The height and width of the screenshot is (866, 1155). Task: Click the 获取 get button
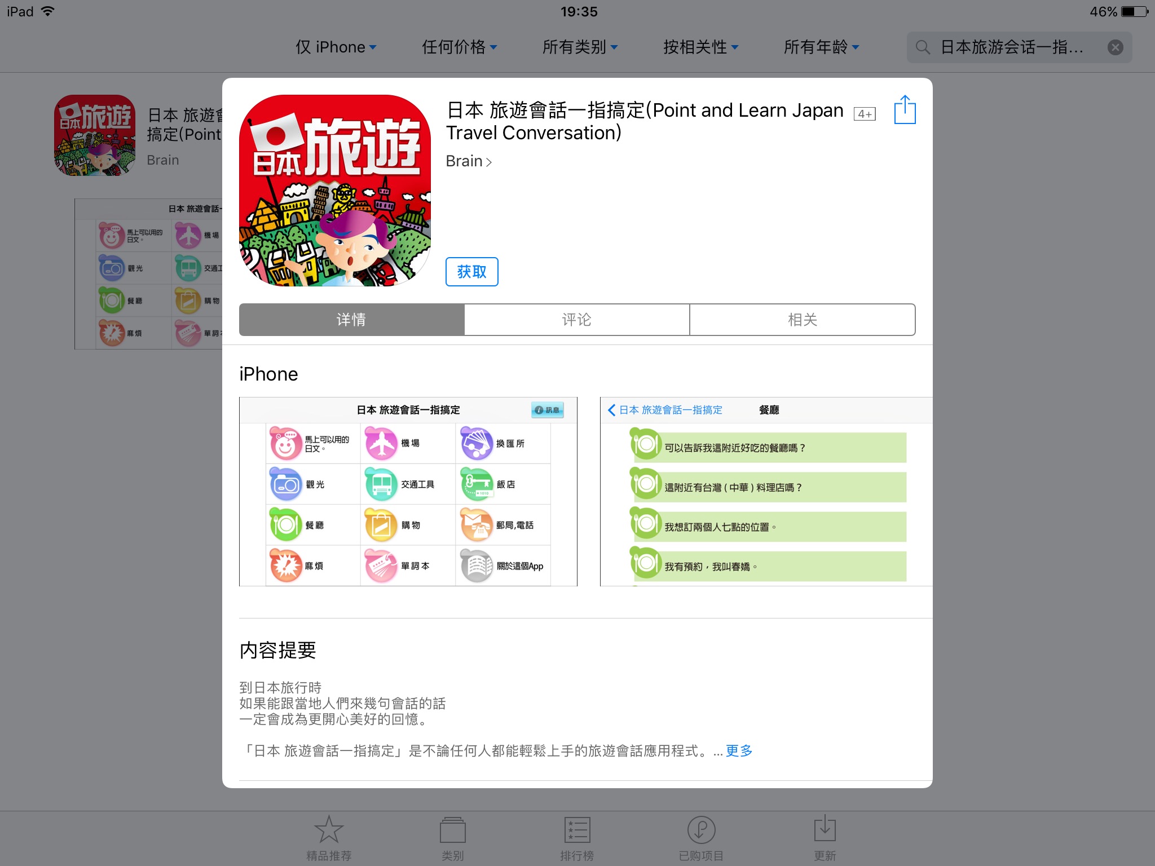(471, 272)
